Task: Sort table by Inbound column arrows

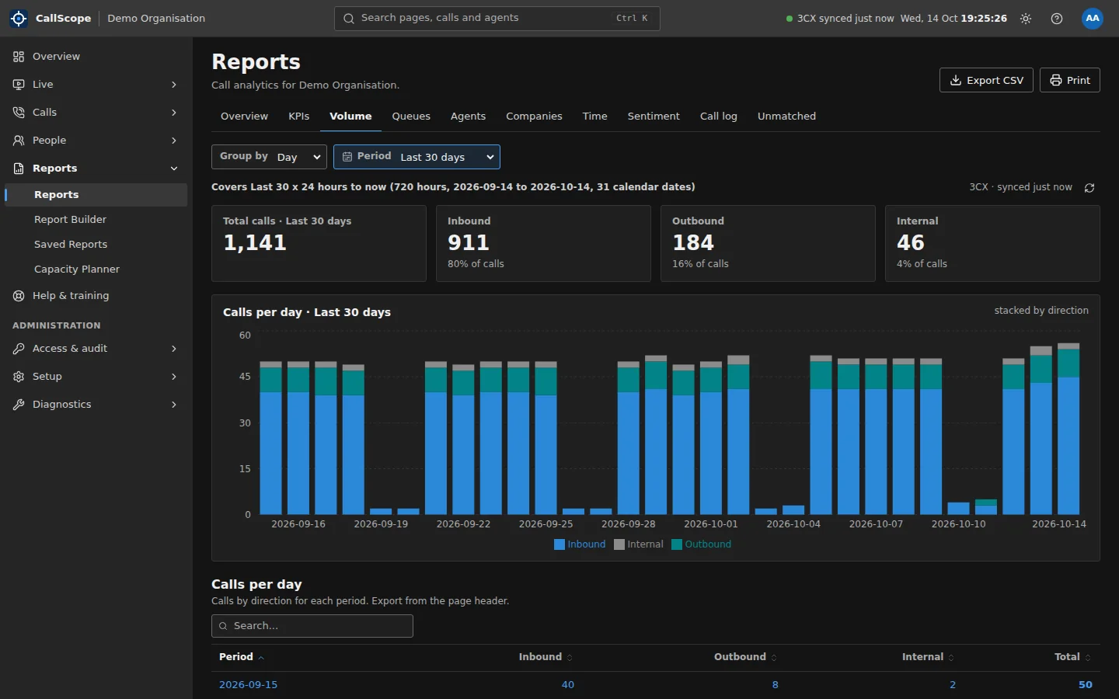Action: [570, 658]
